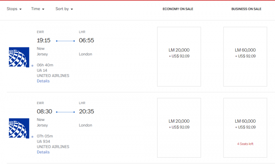Click the small alliance icon beside the UA 934 logo
The width and height of the screenshot is (275, 164).
click(x=32, y=137)
